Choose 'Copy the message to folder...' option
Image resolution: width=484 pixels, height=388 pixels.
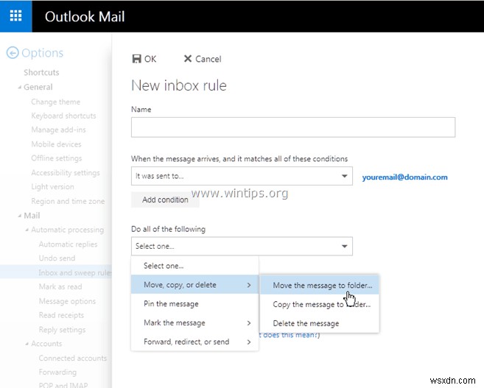[321, 304]
